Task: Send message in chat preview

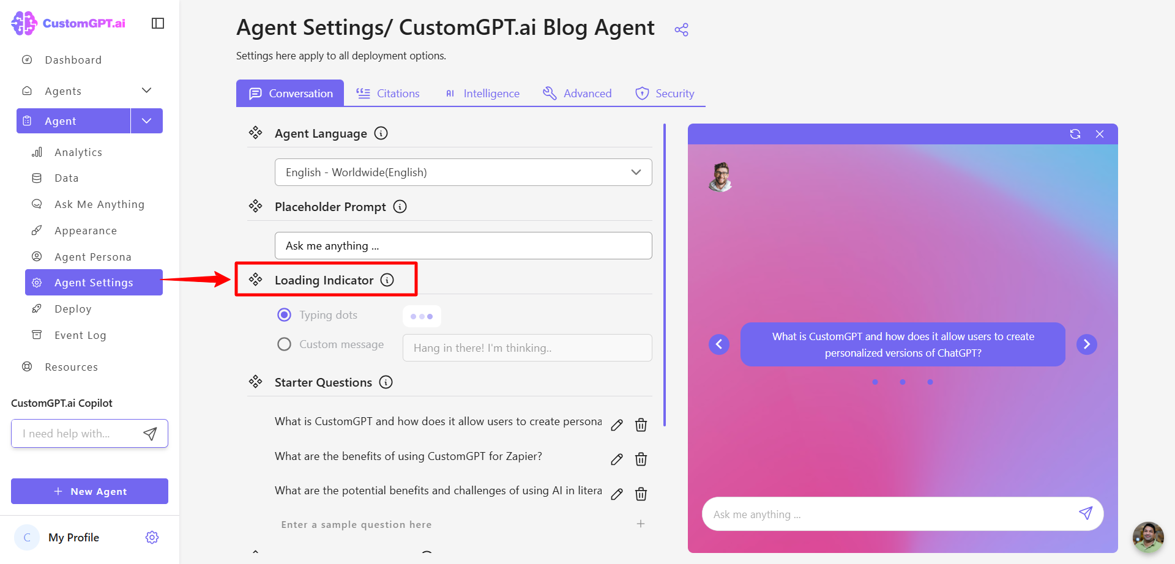Action: 1086,513
